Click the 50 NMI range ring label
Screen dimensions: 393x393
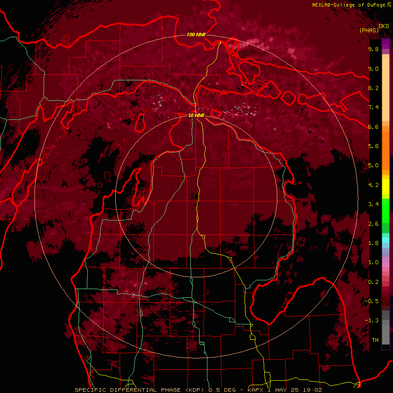(x=196, y=115)
